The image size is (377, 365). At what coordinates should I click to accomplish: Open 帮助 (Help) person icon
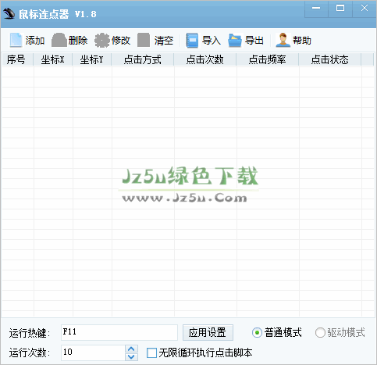[x=283, y=40]
